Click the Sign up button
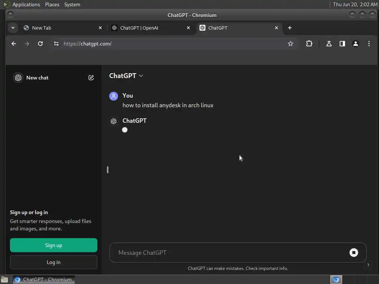 pyautogui.click(x=54, y=245)
